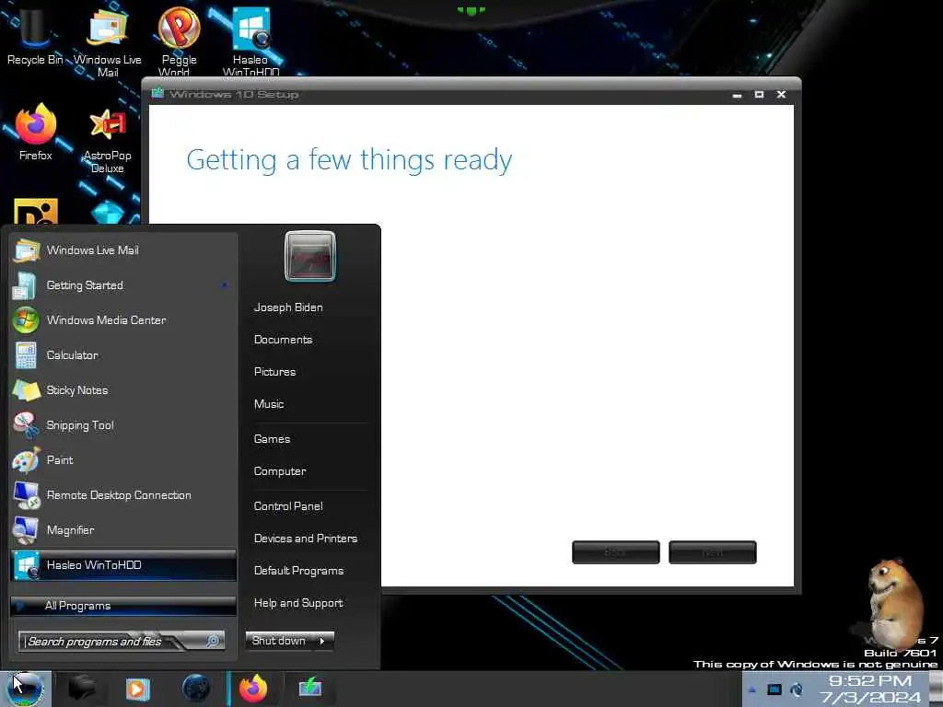Viewport: 943px width, 707px height.
Task: Open Devices and Printers link
Action: tap(306, 539)
